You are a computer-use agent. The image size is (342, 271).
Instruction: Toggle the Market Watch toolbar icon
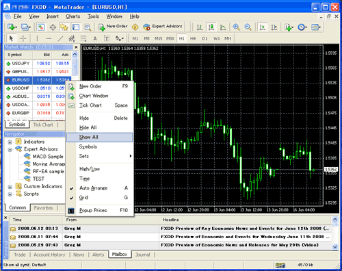[41, 27]
